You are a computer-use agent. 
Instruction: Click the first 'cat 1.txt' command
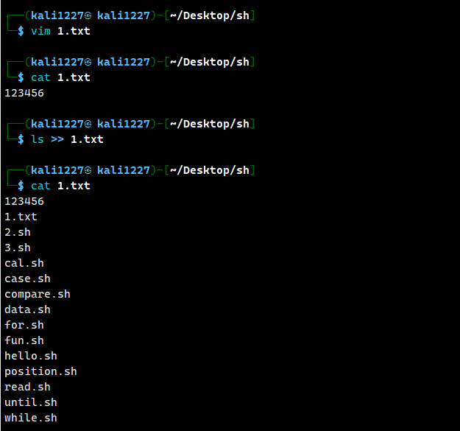[x=60, y=77]
